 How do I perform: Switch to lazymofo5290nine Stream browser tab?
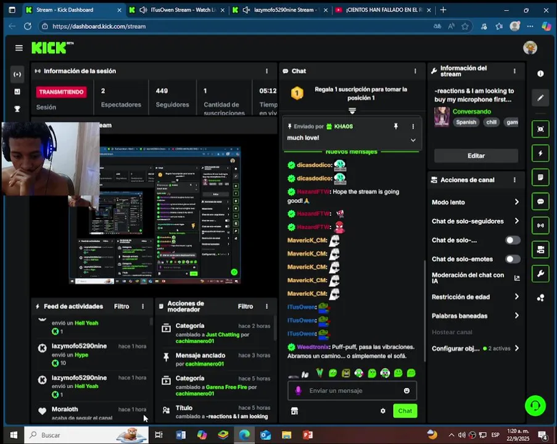click(280, 10)
